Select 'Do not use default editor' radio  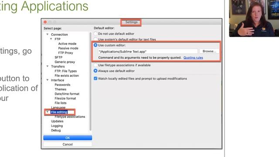[x=95, y=34]
